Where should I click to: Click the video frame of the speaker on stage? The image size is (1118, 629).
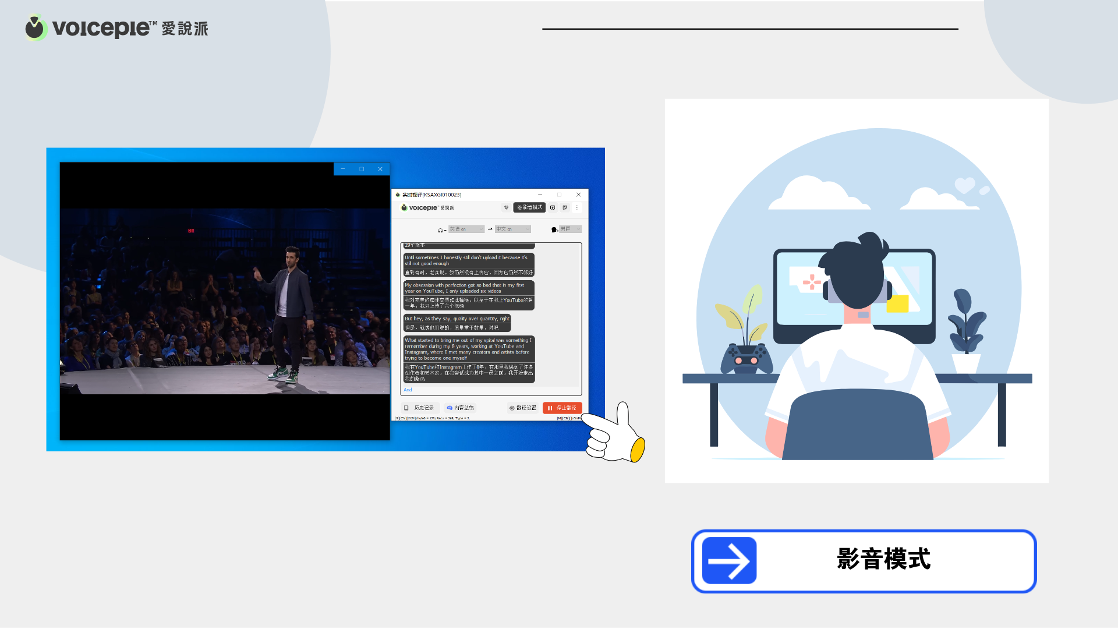click(225, 301)
